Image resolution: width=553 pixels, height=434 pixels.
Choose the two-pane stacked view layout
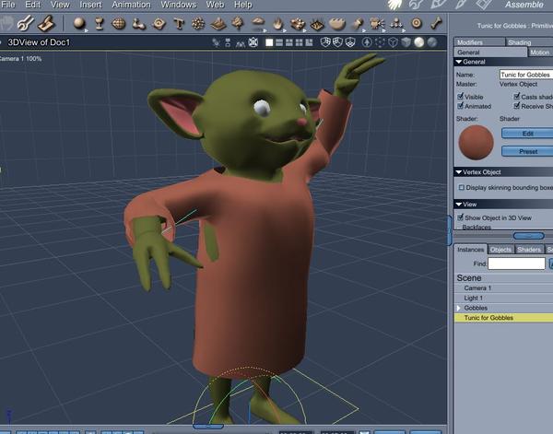click(x=279, y=42)
